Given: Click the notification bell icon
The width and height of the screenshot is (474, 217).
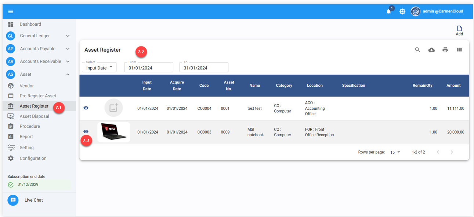Looking at the screenshot, I should coord(388,12).
